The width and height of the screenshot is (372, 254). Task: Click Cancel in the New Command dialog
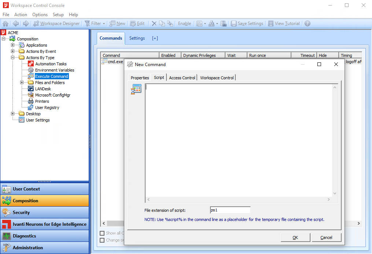(327, 237)
